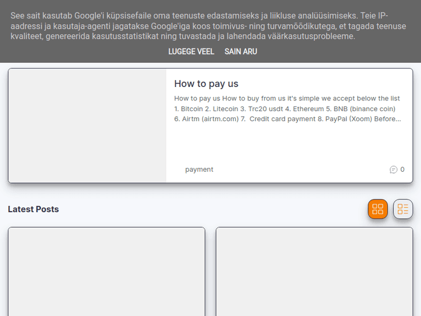The height and width of the screenshot is (316, 421).
Task: Open the 'How to pay us' post title
Action: (206, 84)
